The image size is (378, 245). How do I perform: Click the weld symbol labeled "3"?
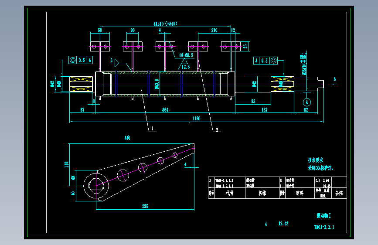tap(115, 62)
